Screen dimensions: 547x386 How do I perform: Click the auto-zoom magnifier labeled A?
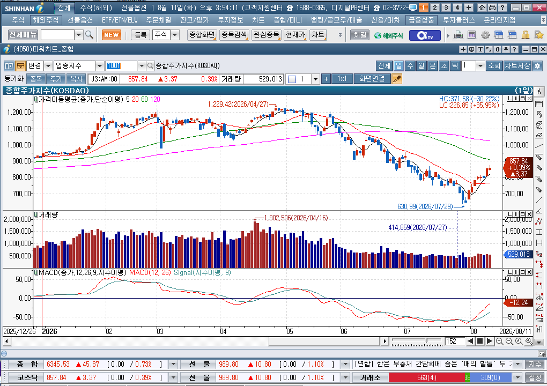click(519, 342)
